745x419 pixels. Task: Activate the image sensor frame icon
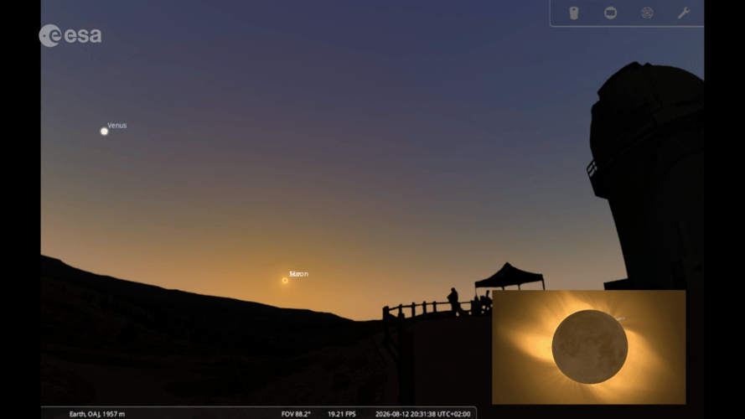coord(611,13)
